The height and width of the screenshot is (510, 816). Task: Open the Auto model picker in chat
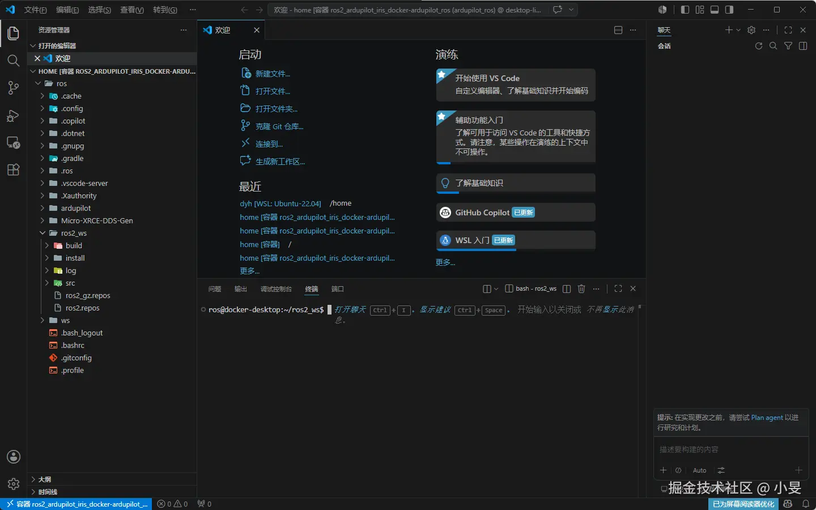[x=700, y=470]
